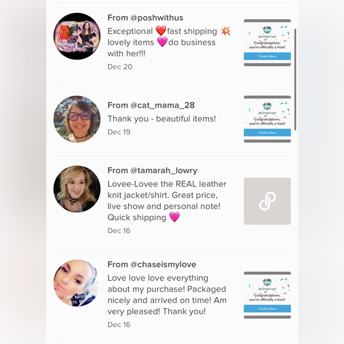Open listing thumbnail beside @cat_mama_28 review
Viewport: 344px width, 344px height.
coord(267,119)
